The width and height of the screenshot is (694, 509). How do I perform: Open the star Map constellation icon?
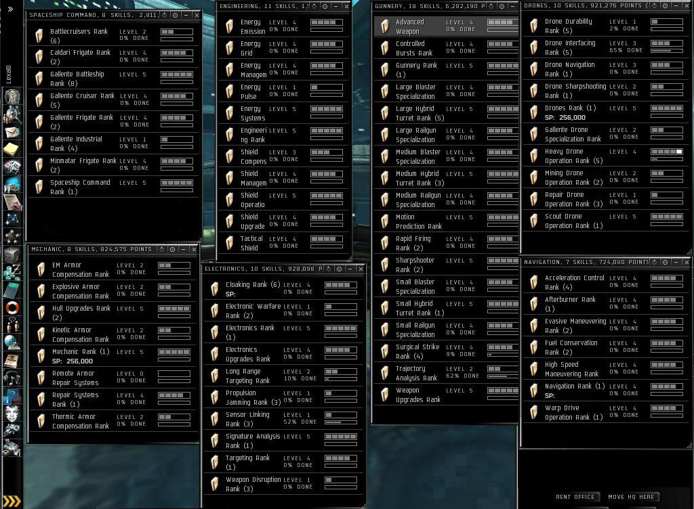12,219
